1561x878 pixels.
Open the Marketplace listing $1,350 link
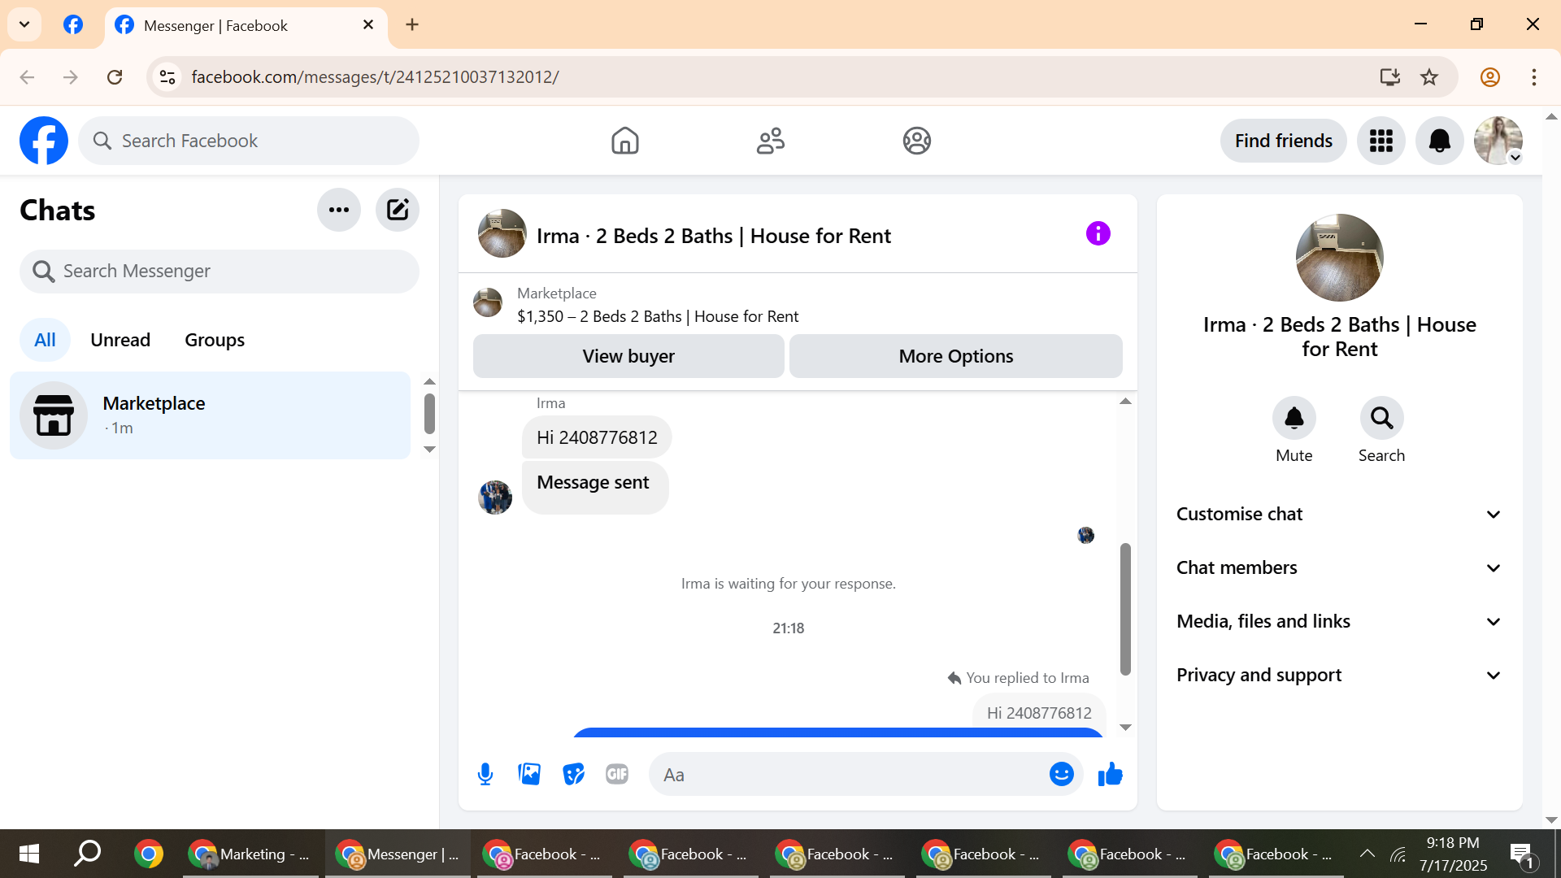(658, 316)
